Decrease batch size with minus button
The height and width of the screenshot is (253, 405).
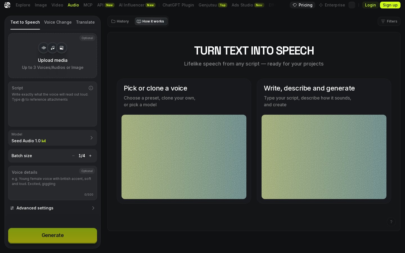pyautogui.click(x=73, y=156)
